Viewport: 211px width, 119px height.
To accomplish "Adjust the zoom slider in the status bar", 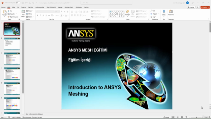I will point(196,117).
